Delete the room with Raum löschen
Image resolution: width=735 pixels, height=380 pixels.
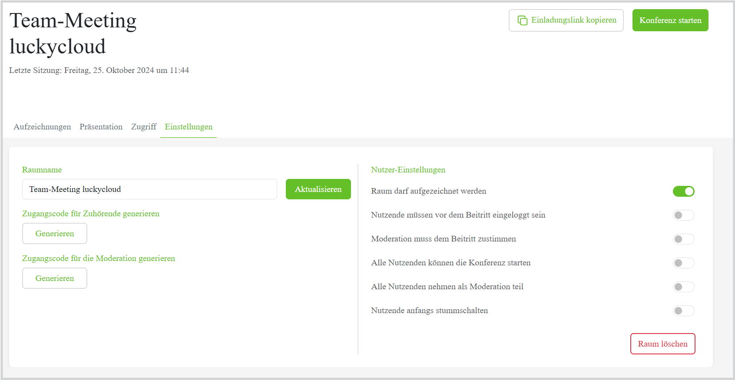coord(663,344)
